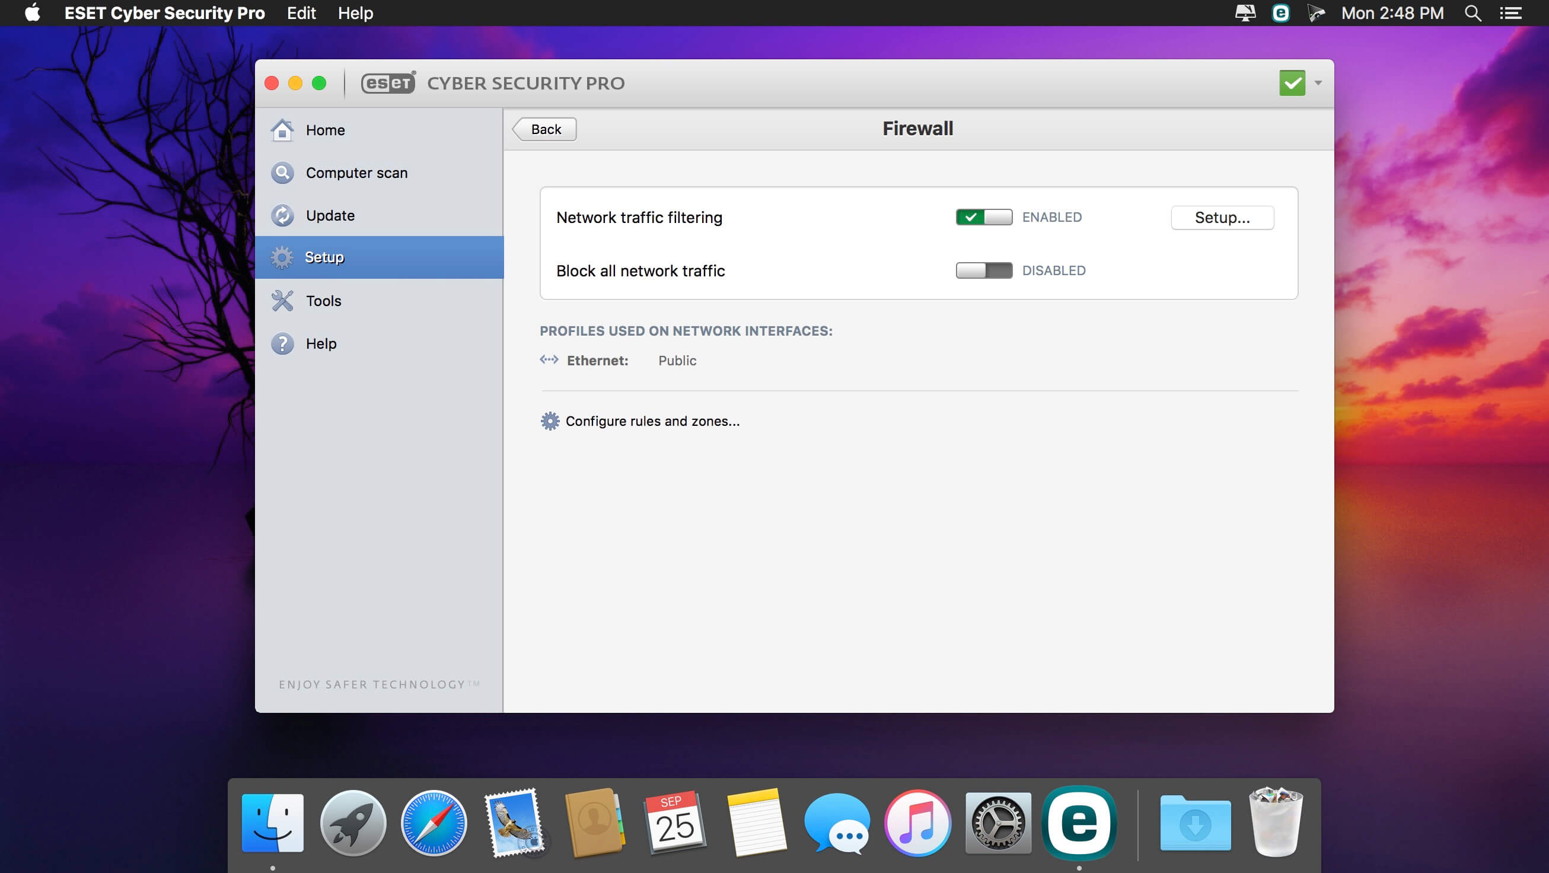Click the Network traffic filtering label
Screen dimensions: 1549x873
click(639, 218)
